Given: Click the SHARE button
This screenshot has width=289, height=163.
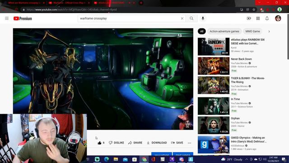Looking at the screenshot, I should (x=135, y=143).
